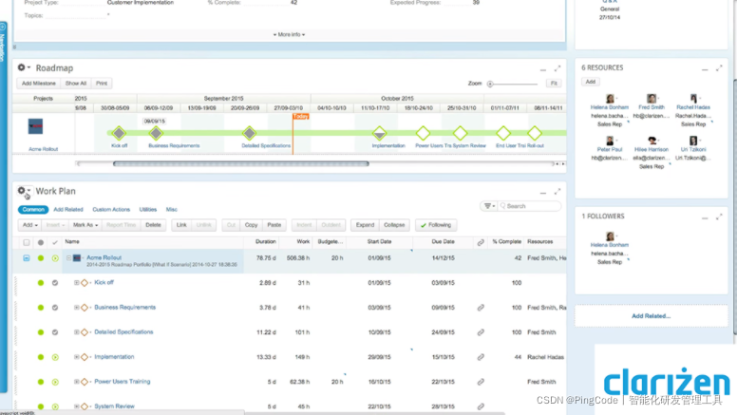Click the Collapse button in Work Plan toolbar

[394, 225]
